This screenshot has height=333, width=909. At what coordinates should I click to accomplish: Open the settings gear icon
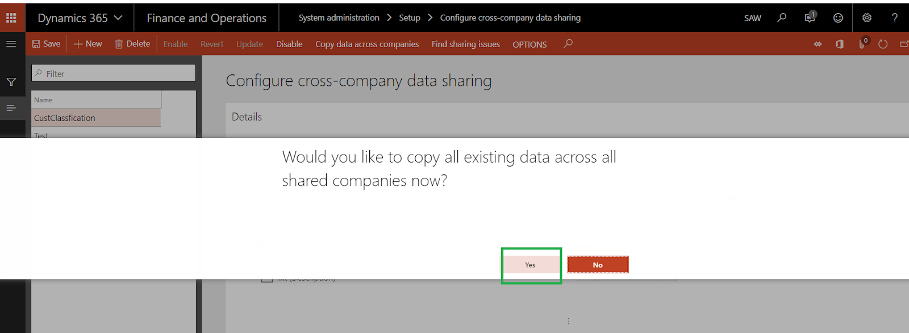(x=867, y=18)
